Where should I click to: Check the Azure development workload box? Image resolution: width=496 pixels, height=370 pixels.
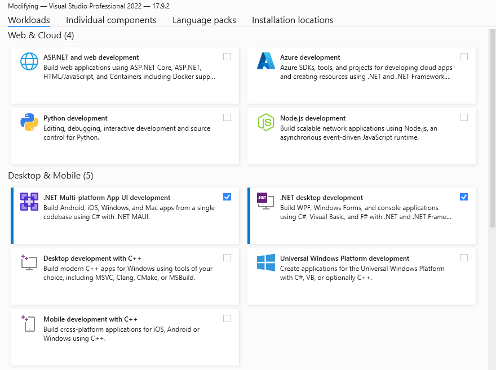(x=464, y=56)
